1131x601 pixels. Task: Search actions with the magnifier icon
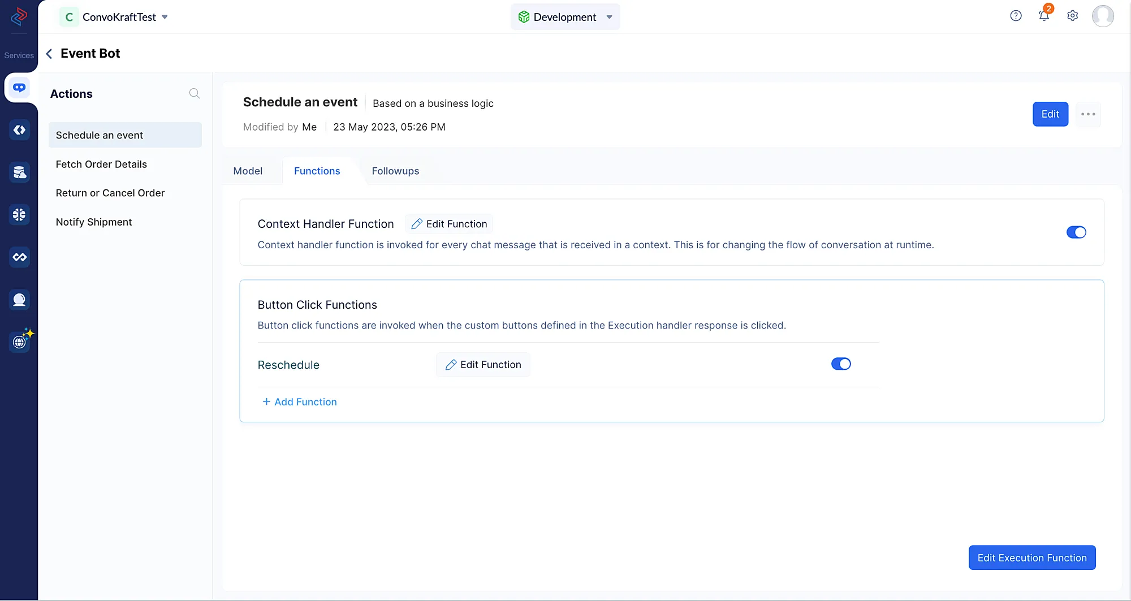click(x=194, y=93)
